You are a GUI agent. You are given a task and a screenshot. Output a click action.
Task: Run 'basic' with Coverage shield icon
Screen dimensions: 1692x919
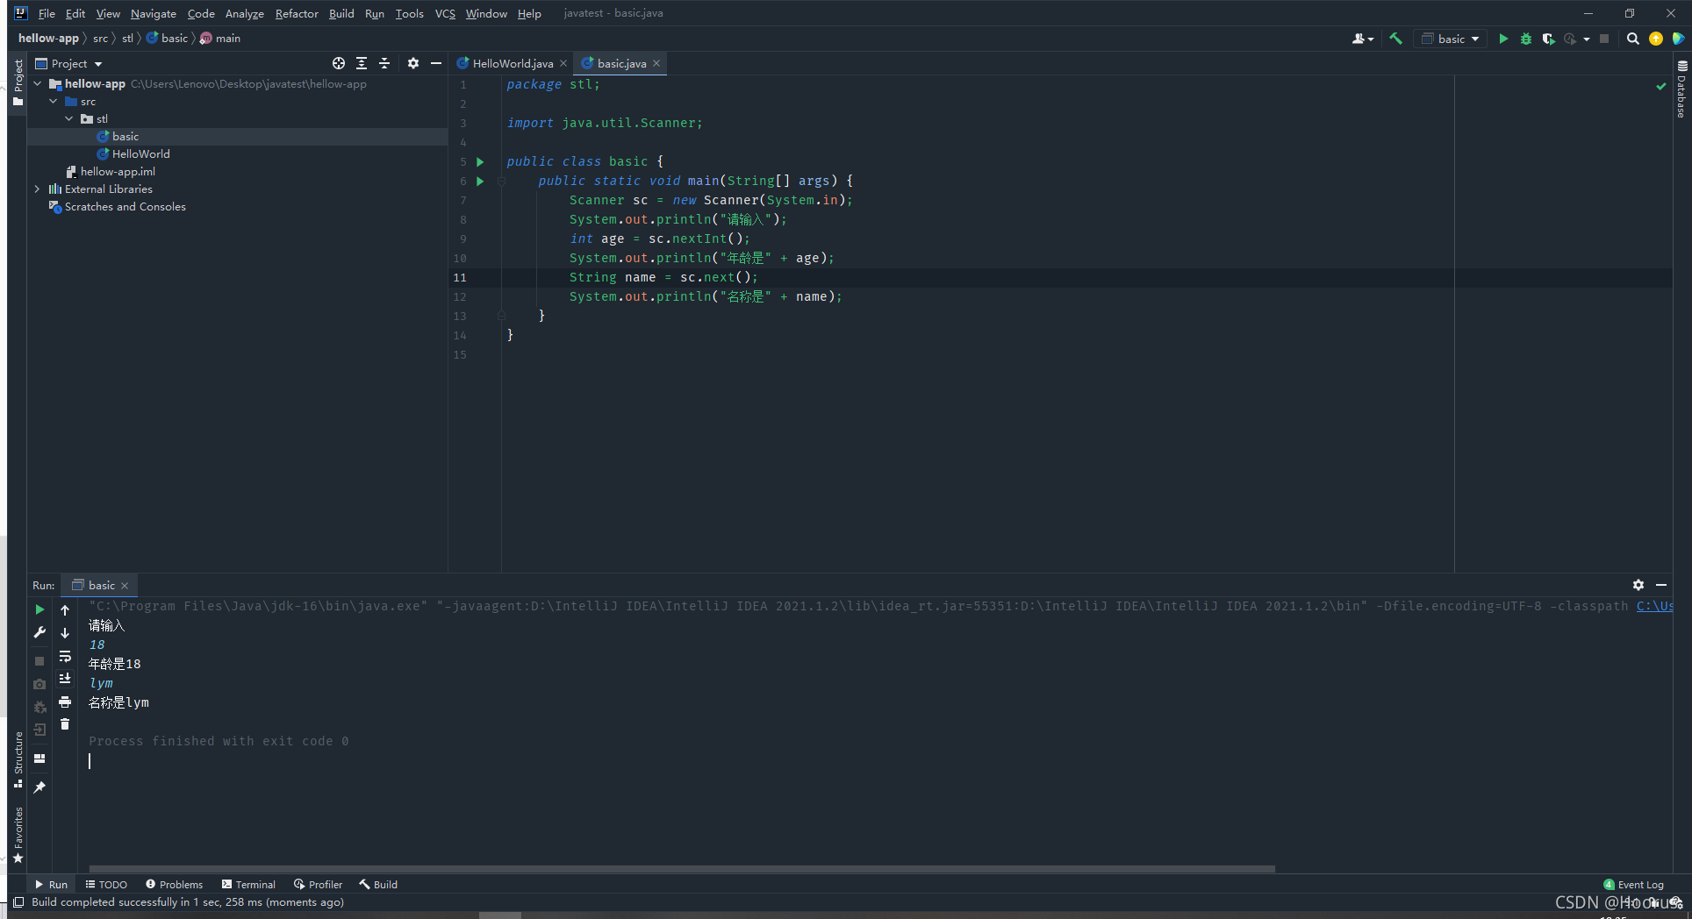tap(1548, 39)
